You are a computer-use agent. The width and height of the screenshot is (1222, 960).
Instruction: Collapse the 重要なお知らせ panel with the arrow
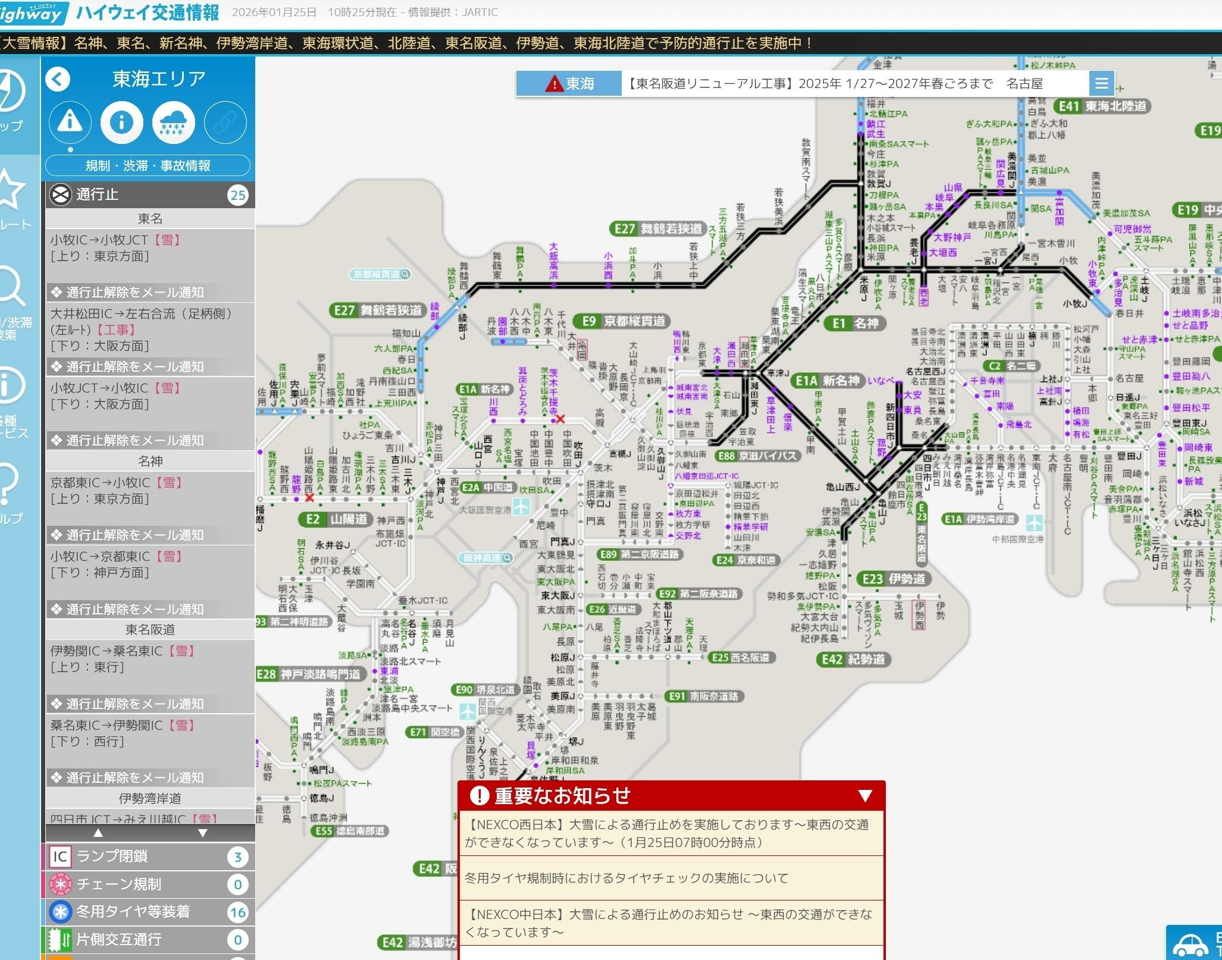point(865,796)
